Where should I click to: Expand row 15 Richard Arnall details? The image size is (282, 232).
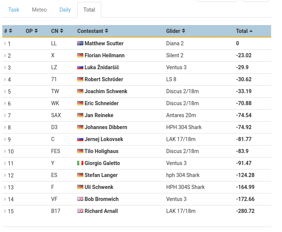pos(5,211)
